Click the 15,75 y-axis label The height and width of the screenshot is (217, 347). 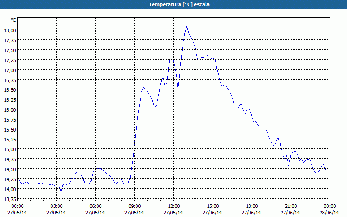pyautogui.click(x=10, y=120)
